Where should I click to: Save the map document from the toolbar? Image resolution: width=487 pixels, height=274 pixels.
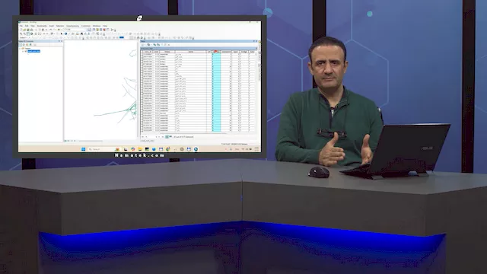tap(28, 30)
